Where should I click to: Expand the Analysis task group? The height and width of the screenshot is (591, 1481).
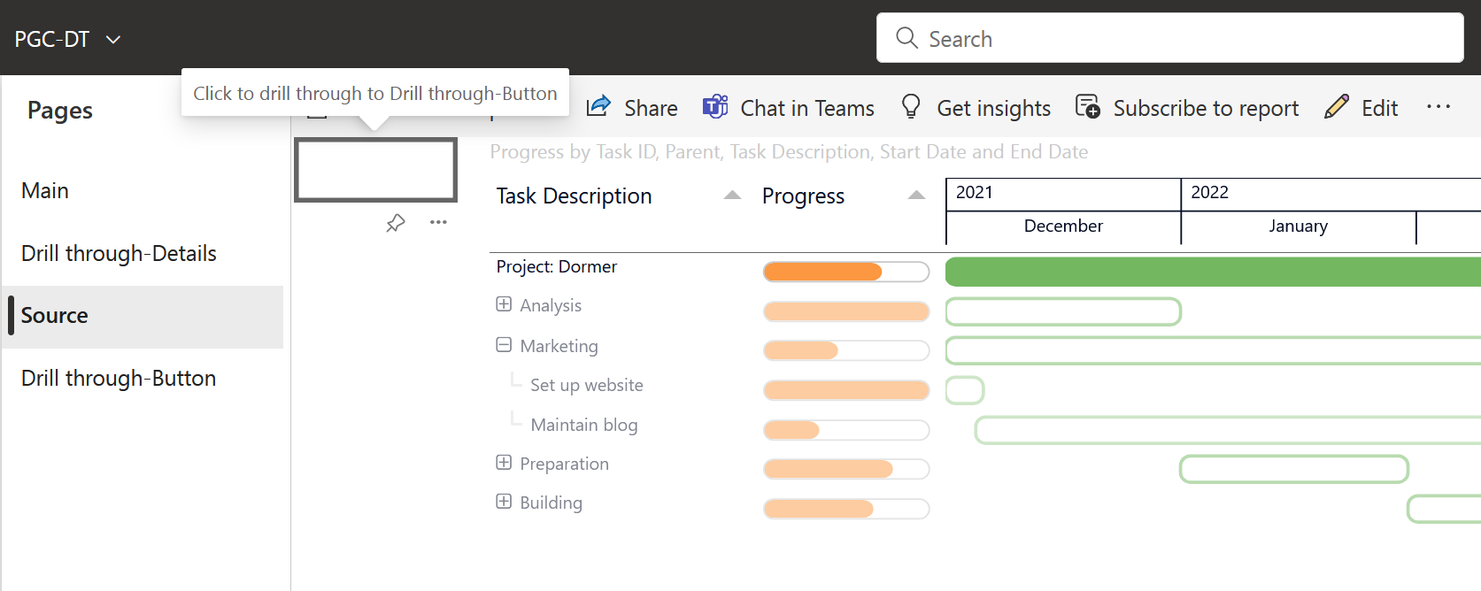(x=504, y=303)
